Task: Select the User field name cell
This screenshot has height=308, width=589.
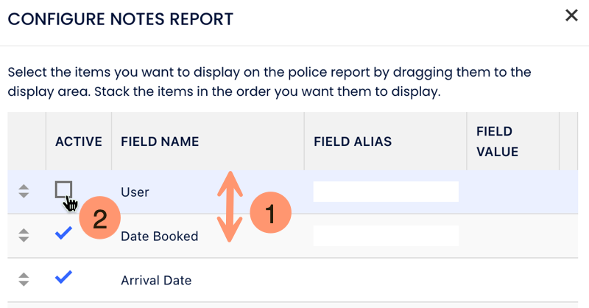Action: click(135, 192)
